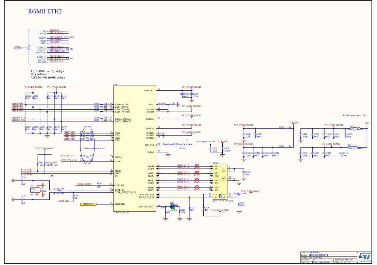The width and height of the screenshot is (377, 265).
Task: Click the "22 ohms to place near MPU" note
Action: pyautogui.click(x=94, y=149)
